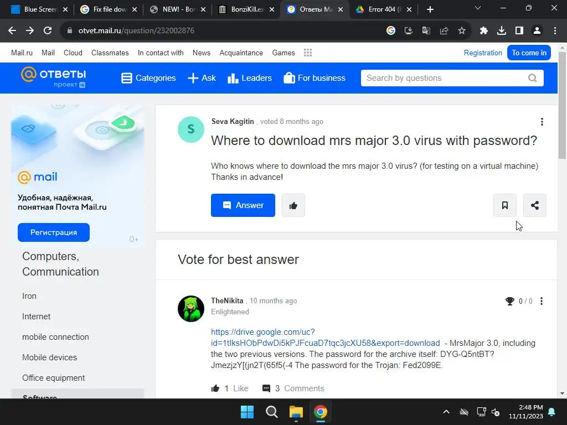
Task: Show hidden system tray icons
Action: [446, 412]
